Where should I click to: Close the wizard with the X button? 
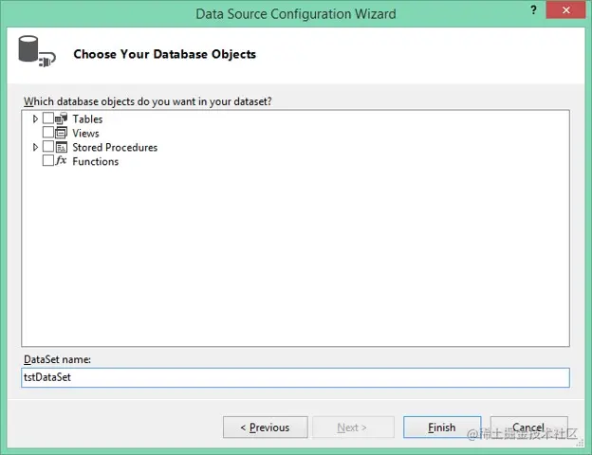click(566, 10)
